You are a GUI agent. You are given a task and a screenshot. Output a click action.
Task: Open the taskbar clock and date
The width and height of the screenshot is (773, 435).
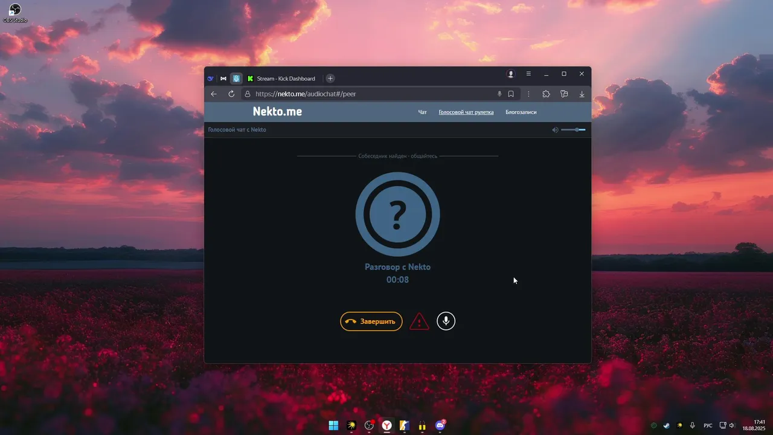pos(754,425)
